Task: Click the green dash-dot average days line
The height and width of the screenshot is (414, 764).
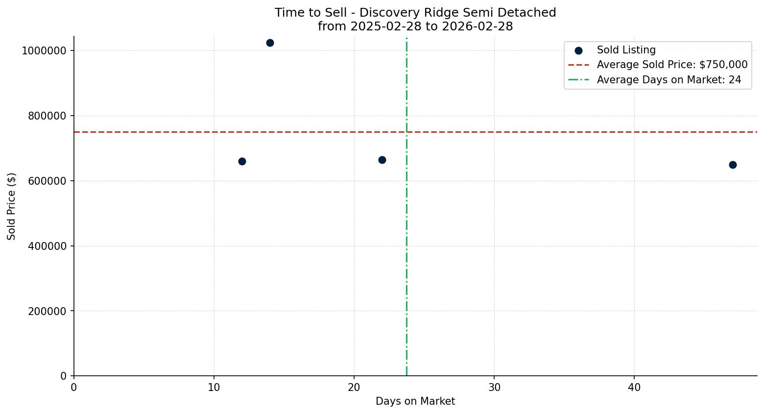Action: [406, 245]
